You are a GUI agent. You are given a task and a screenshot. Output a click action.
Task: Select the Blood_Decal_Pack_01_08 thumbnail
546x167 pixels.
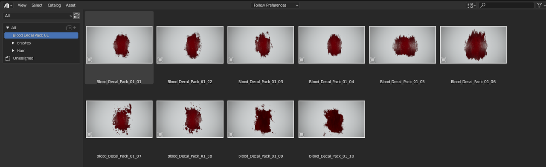coord(190,119)
